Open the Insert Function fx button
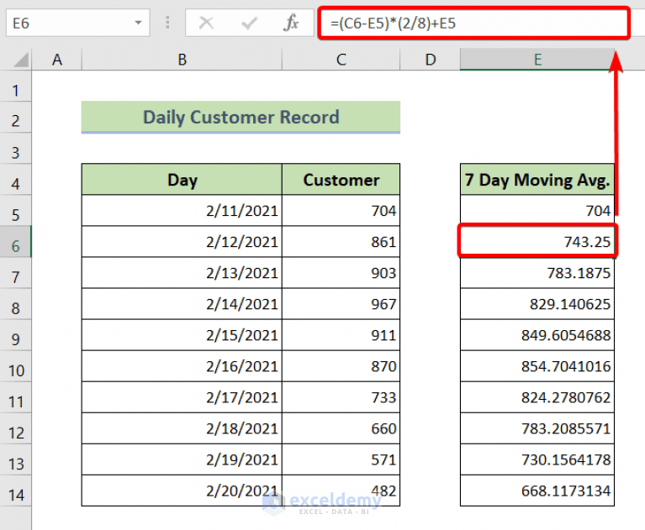The width and height of the screenshot is (645, 530). pyautogui.click(x=291, y=23)
